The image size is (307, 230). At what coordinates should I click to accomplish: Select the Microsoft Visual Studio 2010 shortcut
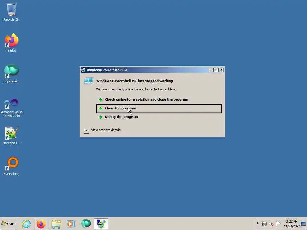(11, 108)
